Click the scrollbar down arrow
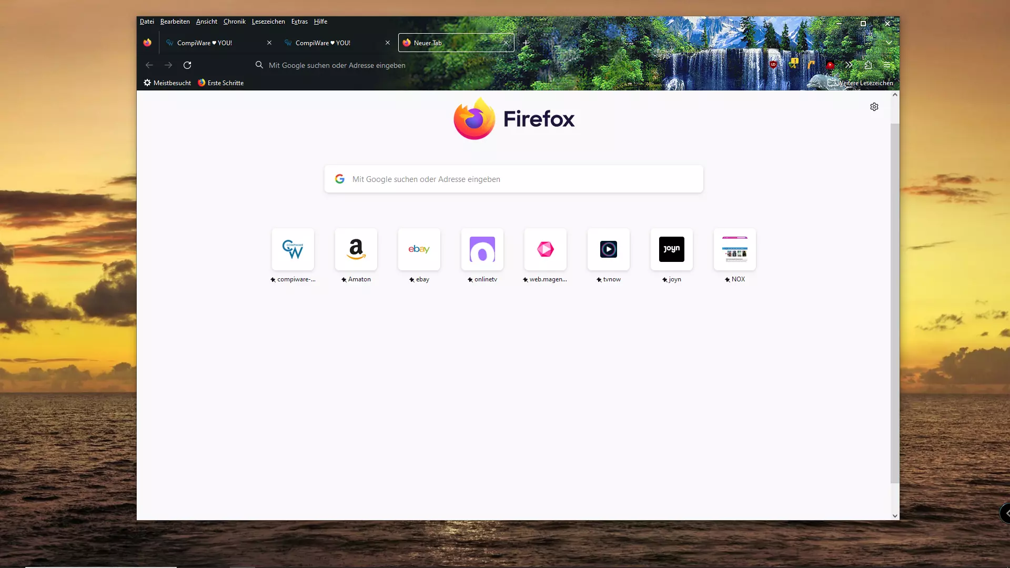 click(x=895, y=515)
